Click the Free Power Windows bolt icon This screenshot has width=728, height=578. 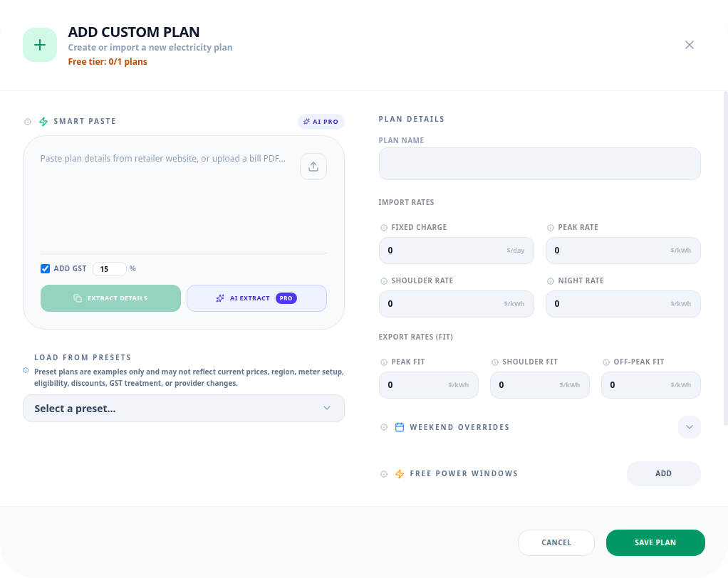tap(400, 474)
